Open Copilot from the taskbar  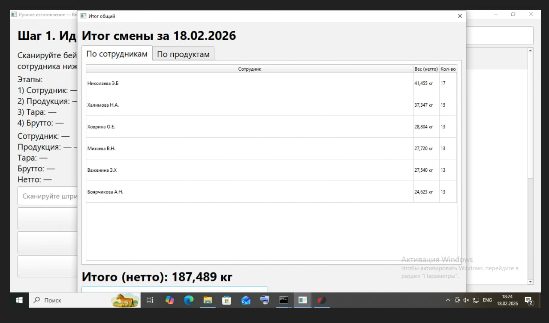pyautogui.click(x=170, y=300)
